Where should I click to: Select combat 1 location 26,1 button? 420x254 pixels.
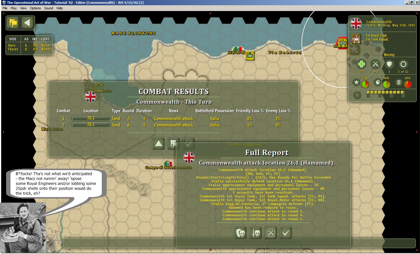(x=91, y=118)
